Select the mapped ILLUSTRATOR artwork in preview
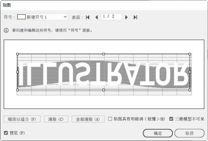The width and height of the screenshot is (208, 141). pyautogui.click(x=104, y=74)
